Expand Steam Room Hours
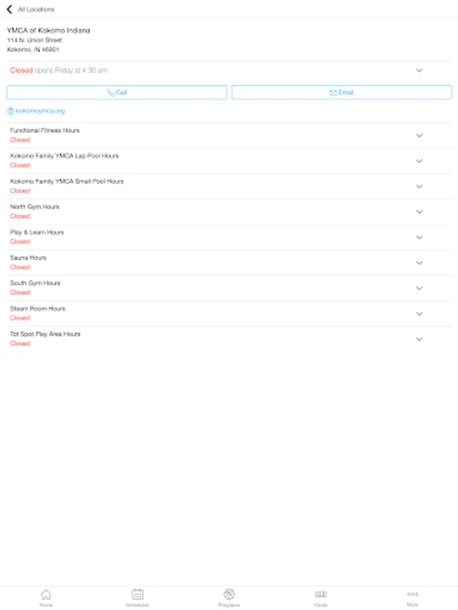 [x=419, y=314]
